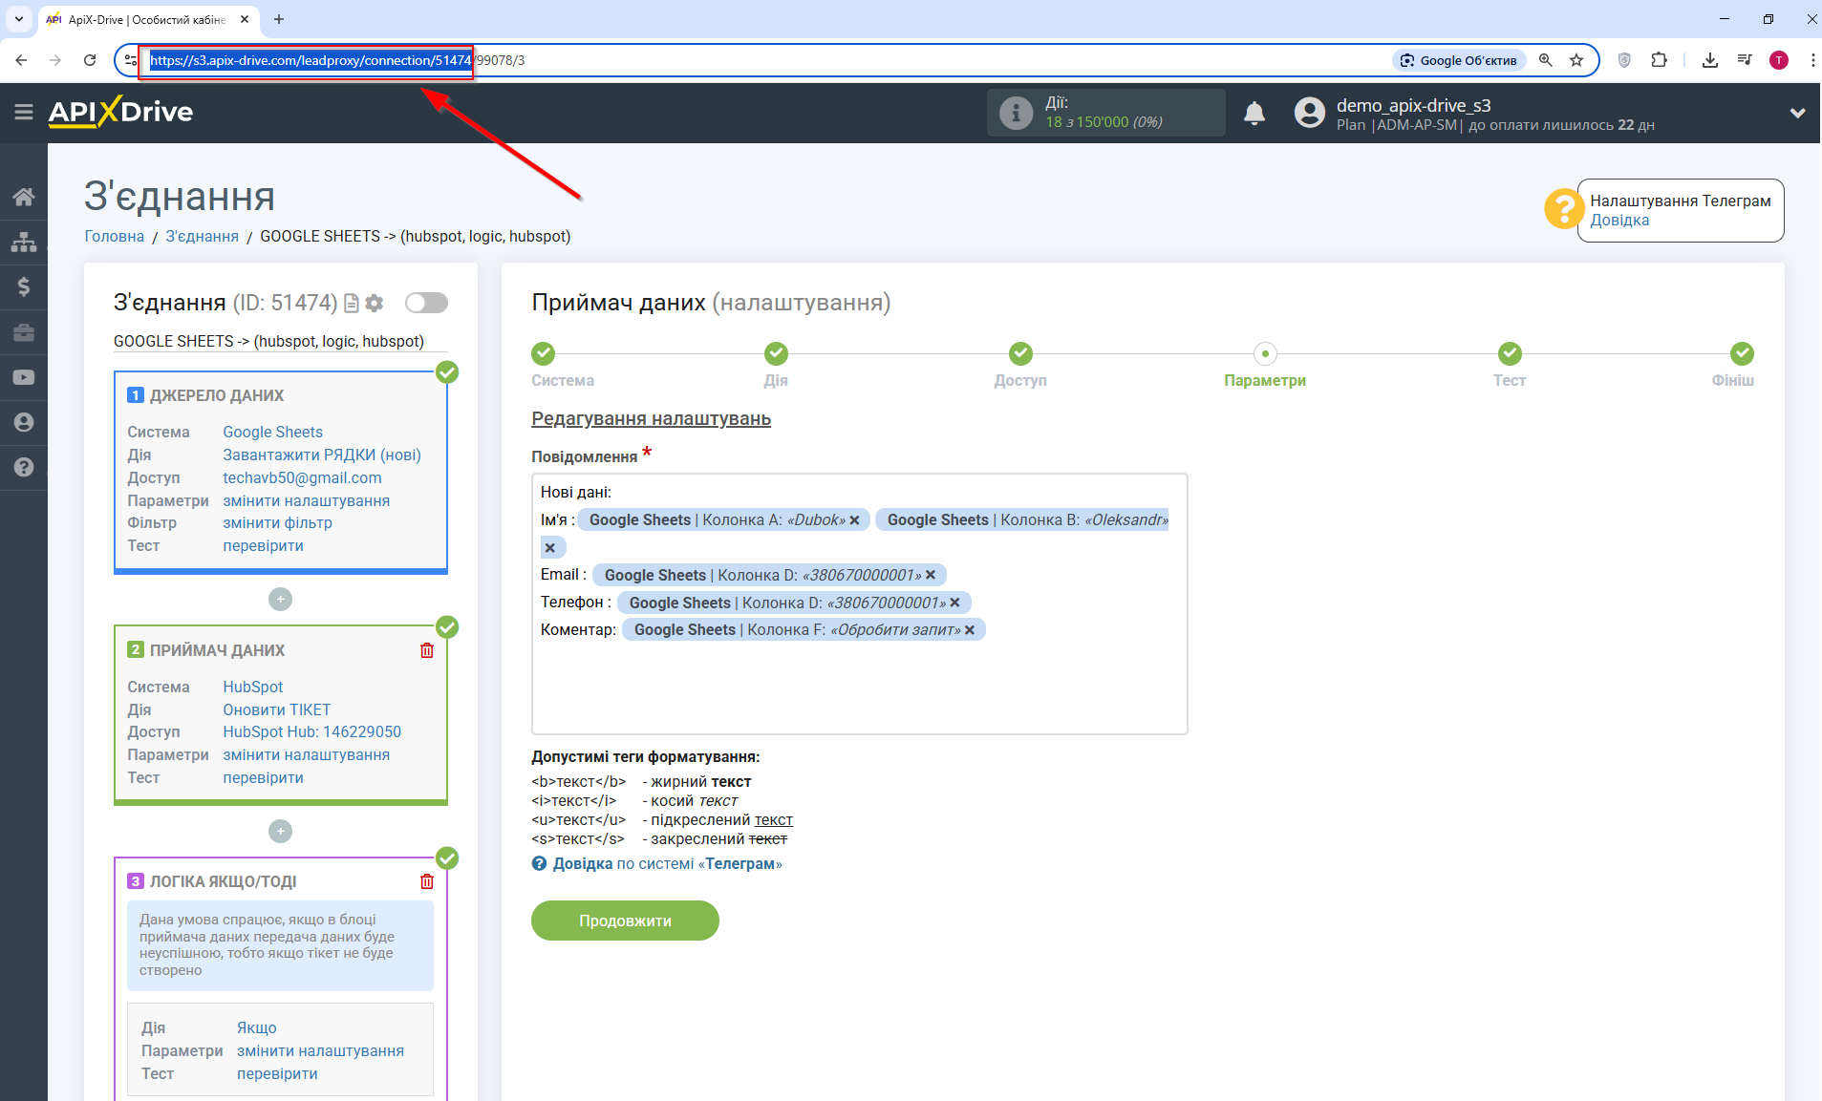The height and width of the screenshot is (1101, 1822).
Task: Open Google Sheets source system link
Action: tap(272, 432)
